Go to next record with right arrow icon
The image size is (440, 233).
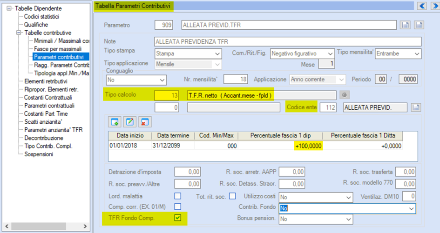(435, 6)
